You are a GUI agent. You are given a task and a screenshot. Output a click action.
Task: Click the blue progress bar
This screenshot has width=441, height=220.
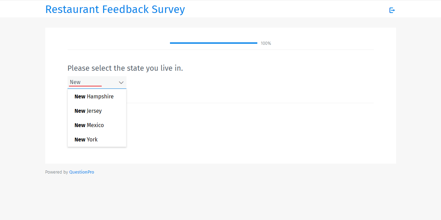[x=213, y=43]
